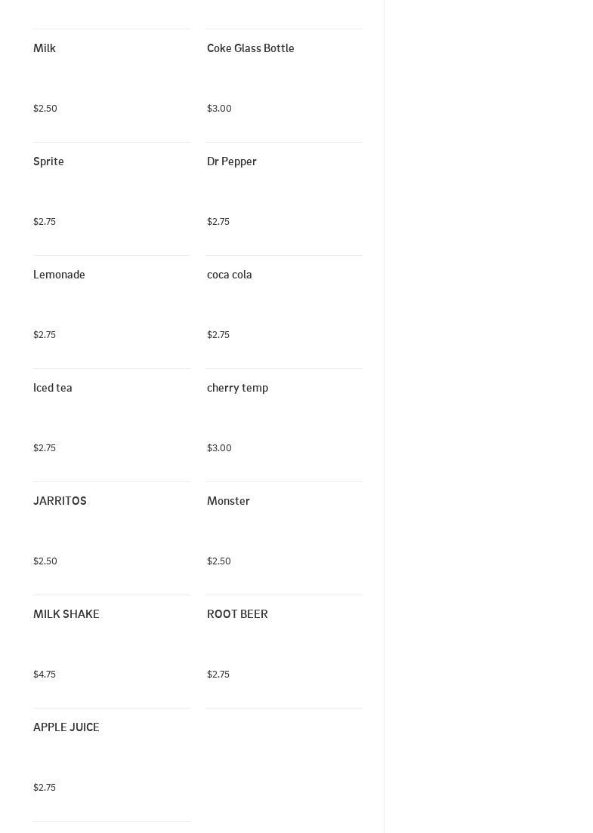Image resolution: width=593 pixels, height=833 pixels.
Task: Open the JARRITOS item
Action: click(60, 501)
